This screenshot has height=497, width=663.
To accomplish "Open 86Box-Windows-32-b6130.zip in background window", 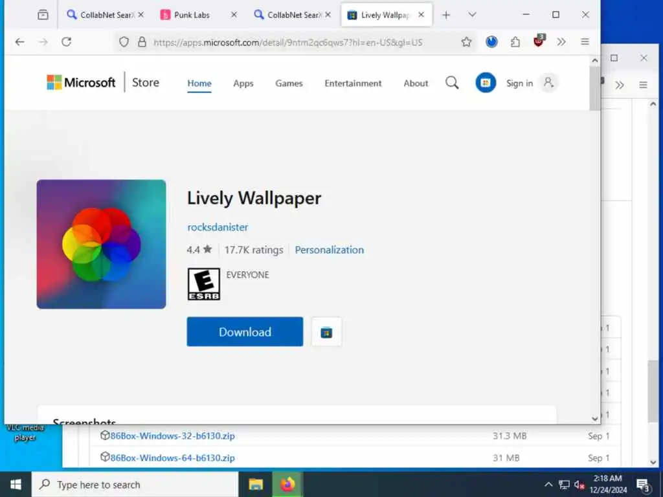I will coord(172,436).
